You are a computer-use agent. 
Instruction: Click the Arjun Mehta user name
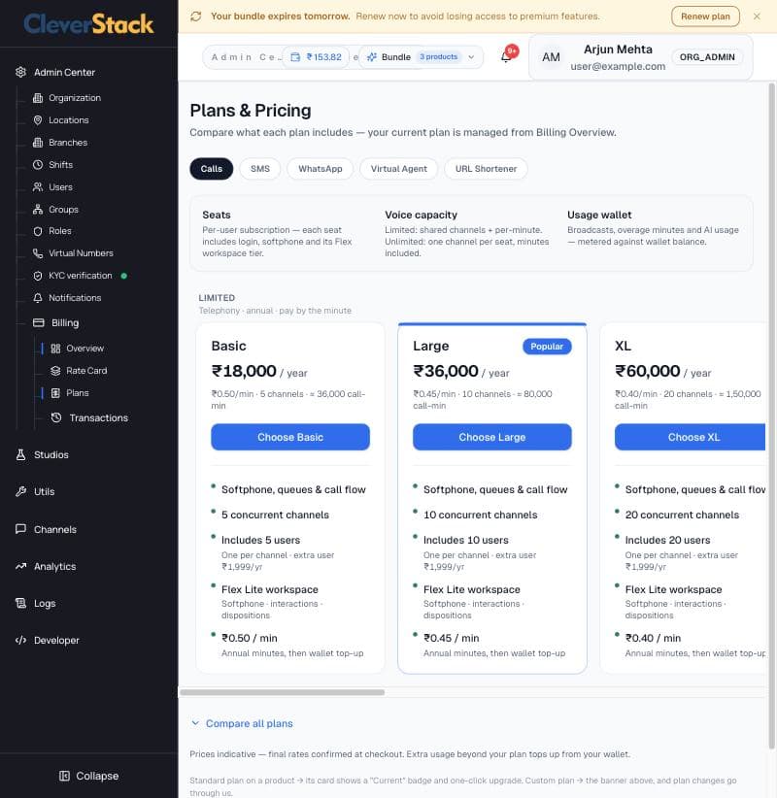pos(618,50)
